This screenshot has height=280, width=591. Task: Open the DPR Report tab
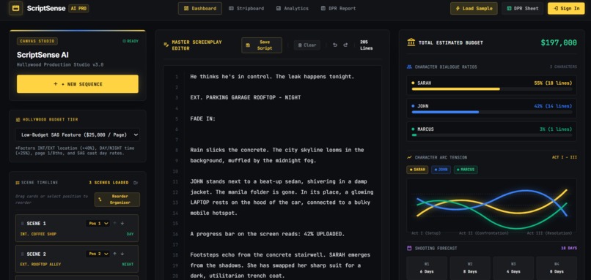coord(338,8)
